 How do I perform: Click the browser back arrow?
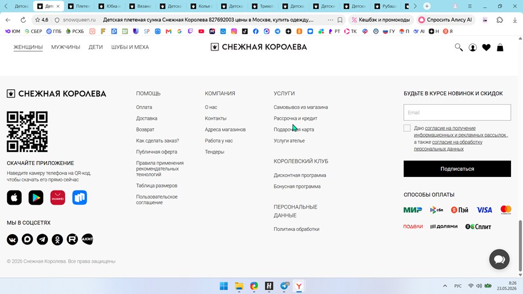coord(8,20)
